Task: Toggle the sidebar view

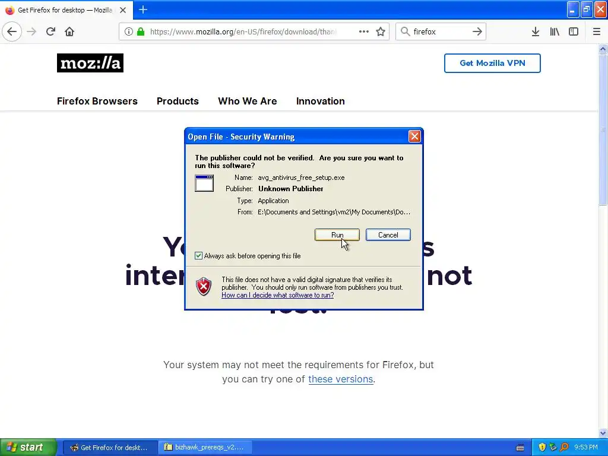Action: coord(574,31)
